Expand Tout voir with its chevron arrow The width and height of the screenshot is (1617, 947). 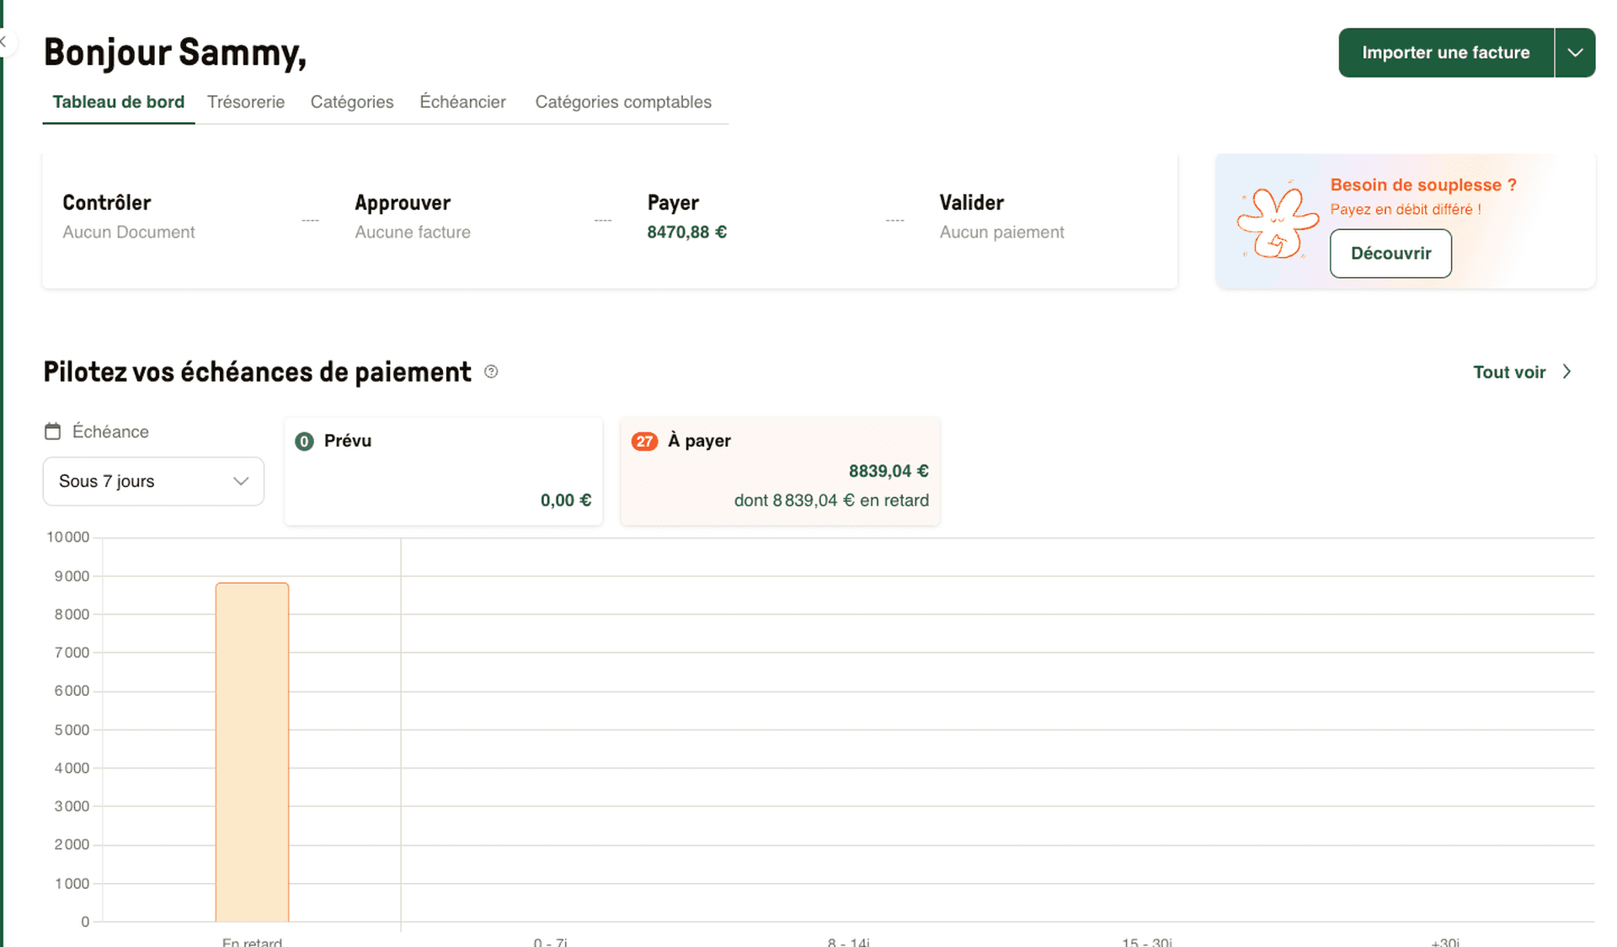tap(1567, 372)
